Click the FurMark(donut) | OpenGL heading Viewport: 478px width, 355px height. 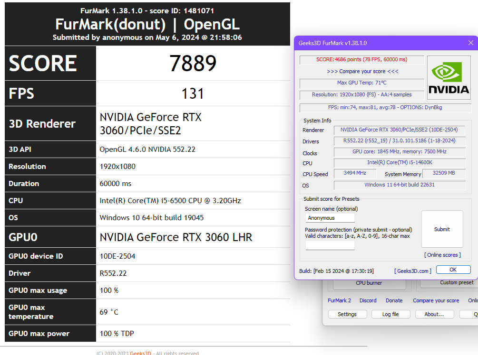coord(147,24)
